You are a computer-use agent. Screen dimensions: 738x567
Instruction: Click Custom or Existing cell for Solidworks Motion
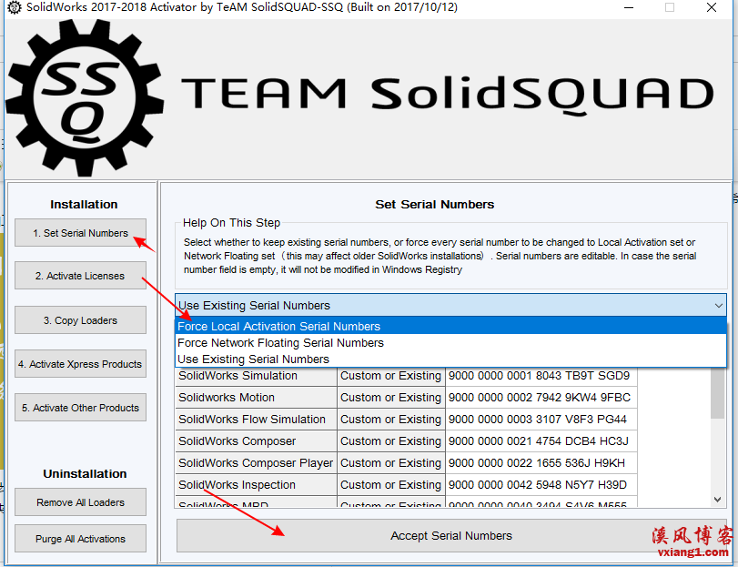tap(390, 397)
